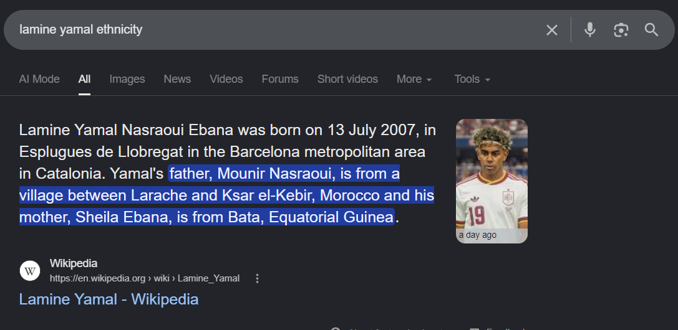The image size is (678, 330).
Task: Clear the search query with the X icon
Action: coord(552,30)
